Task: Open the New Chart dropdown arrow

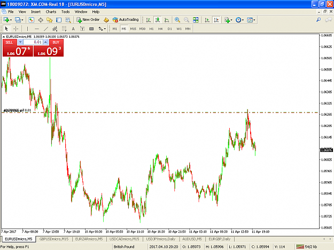Action: coord(11,20)
